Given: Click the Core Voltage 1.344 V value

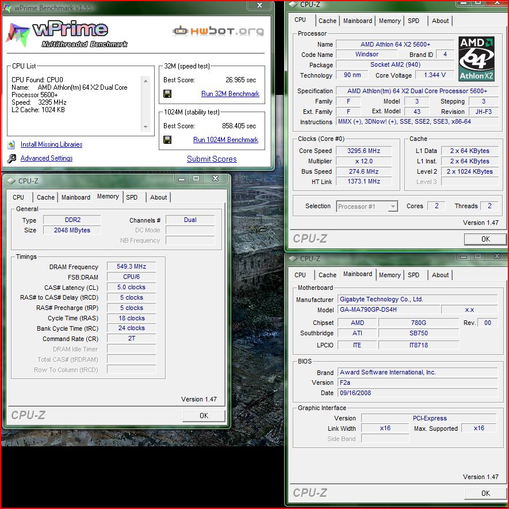Looking at the screenshot, I should 435,75.
